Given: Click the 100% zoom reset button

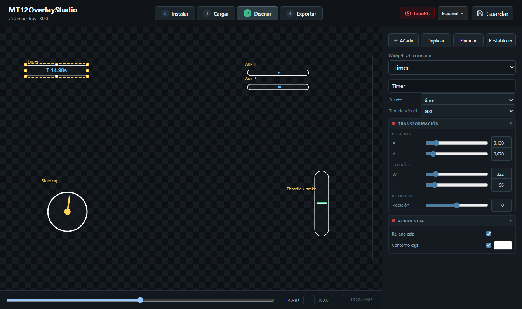Looking at the screenshot, I should point(323,300).
